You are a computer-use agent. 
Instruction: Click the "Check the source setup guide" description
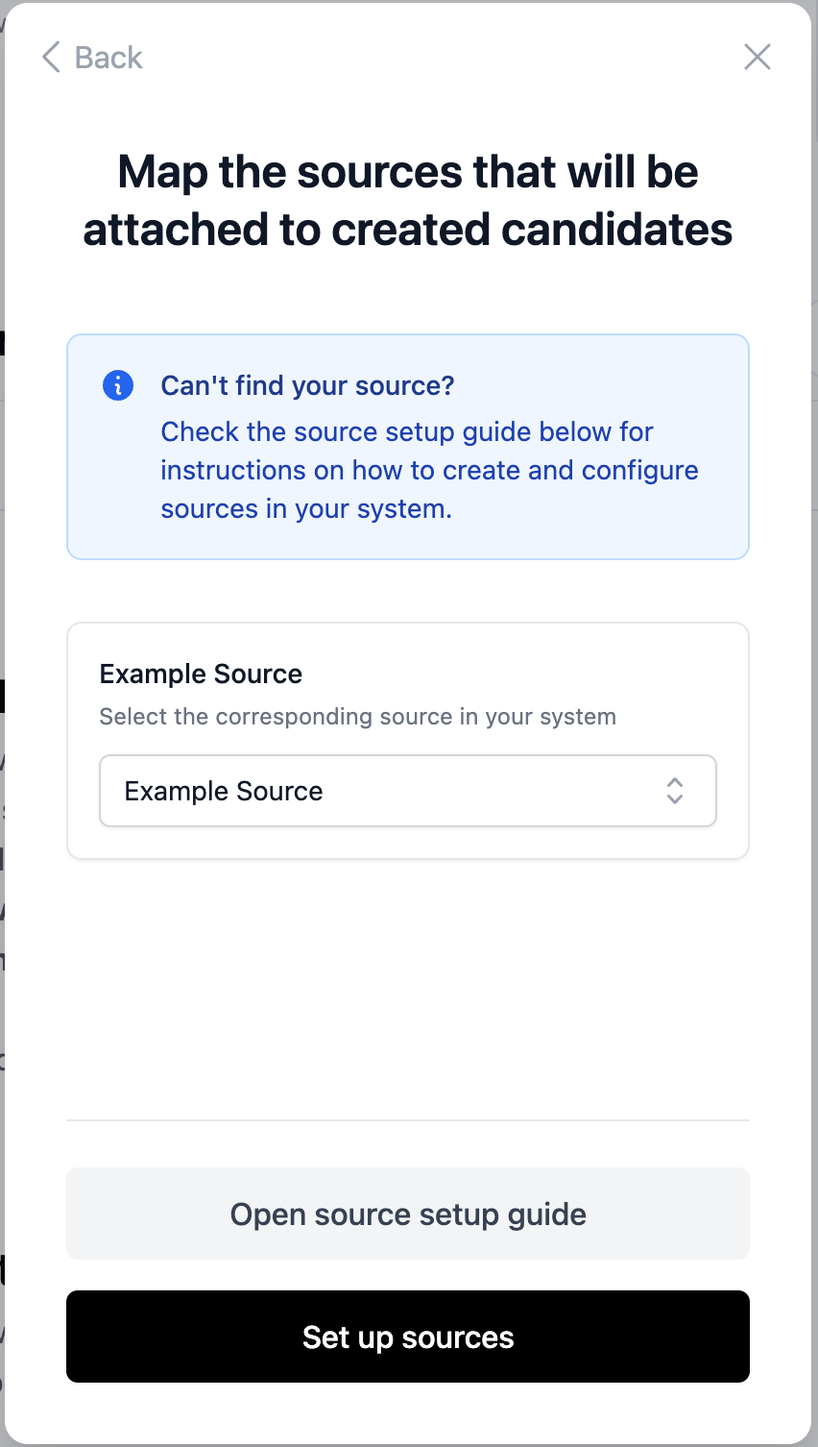[x=406, y=431]
